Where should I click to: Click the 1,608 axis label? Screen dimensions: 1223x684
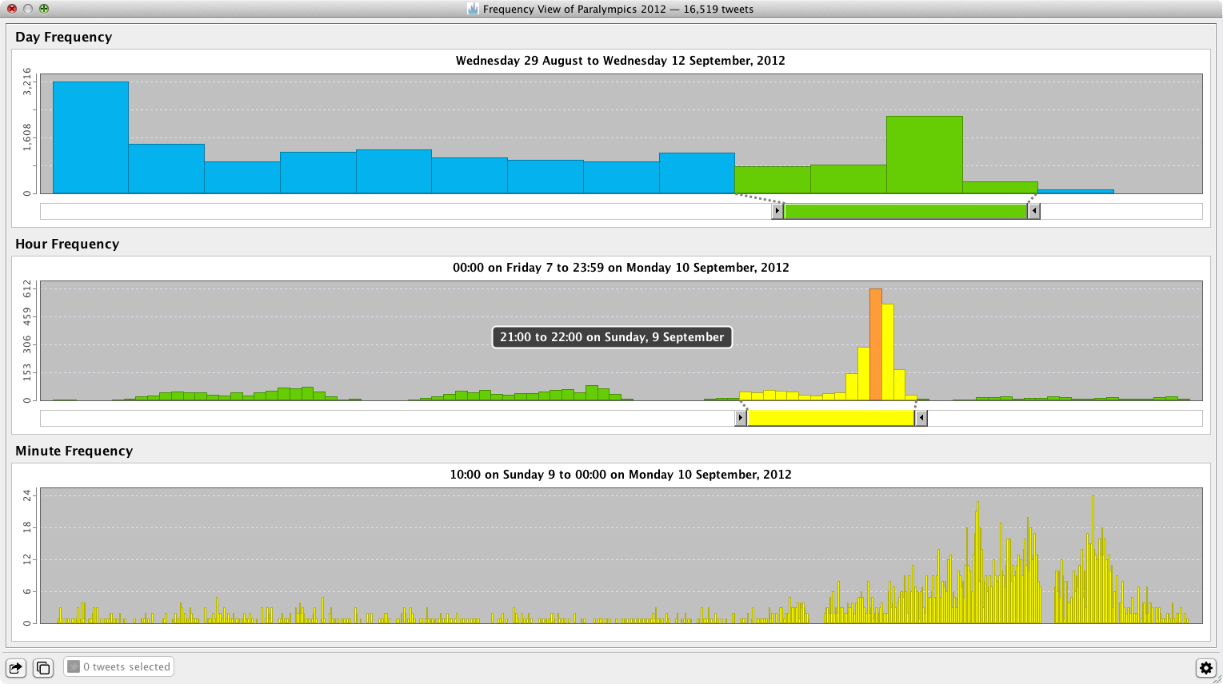(x=27, y=137)
